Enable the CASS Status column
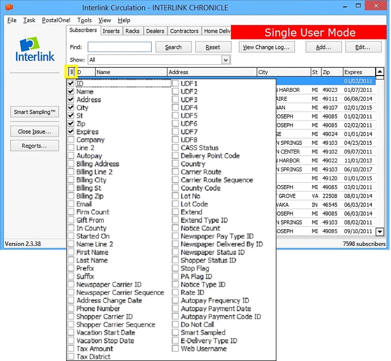391x361 pixels. click(175, 148)
